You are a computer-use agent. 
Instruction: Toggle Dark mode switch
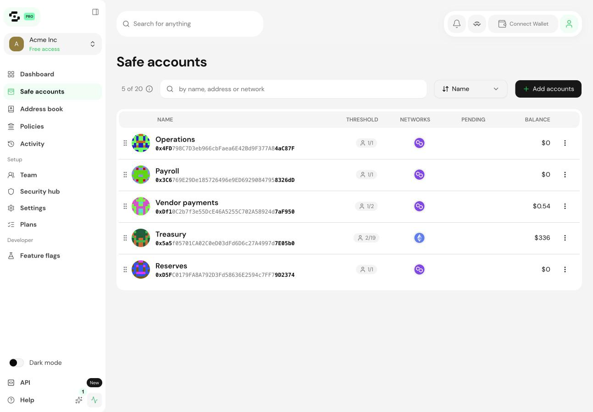(x=16, y=363)
